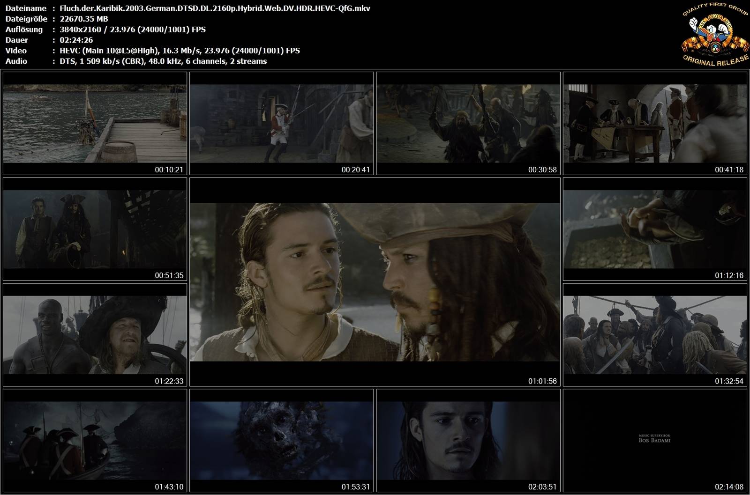Click the Video label
Image resolution: width=750 pixels, height=495 pixels.
pyautogui.click(x=16, y=51)
